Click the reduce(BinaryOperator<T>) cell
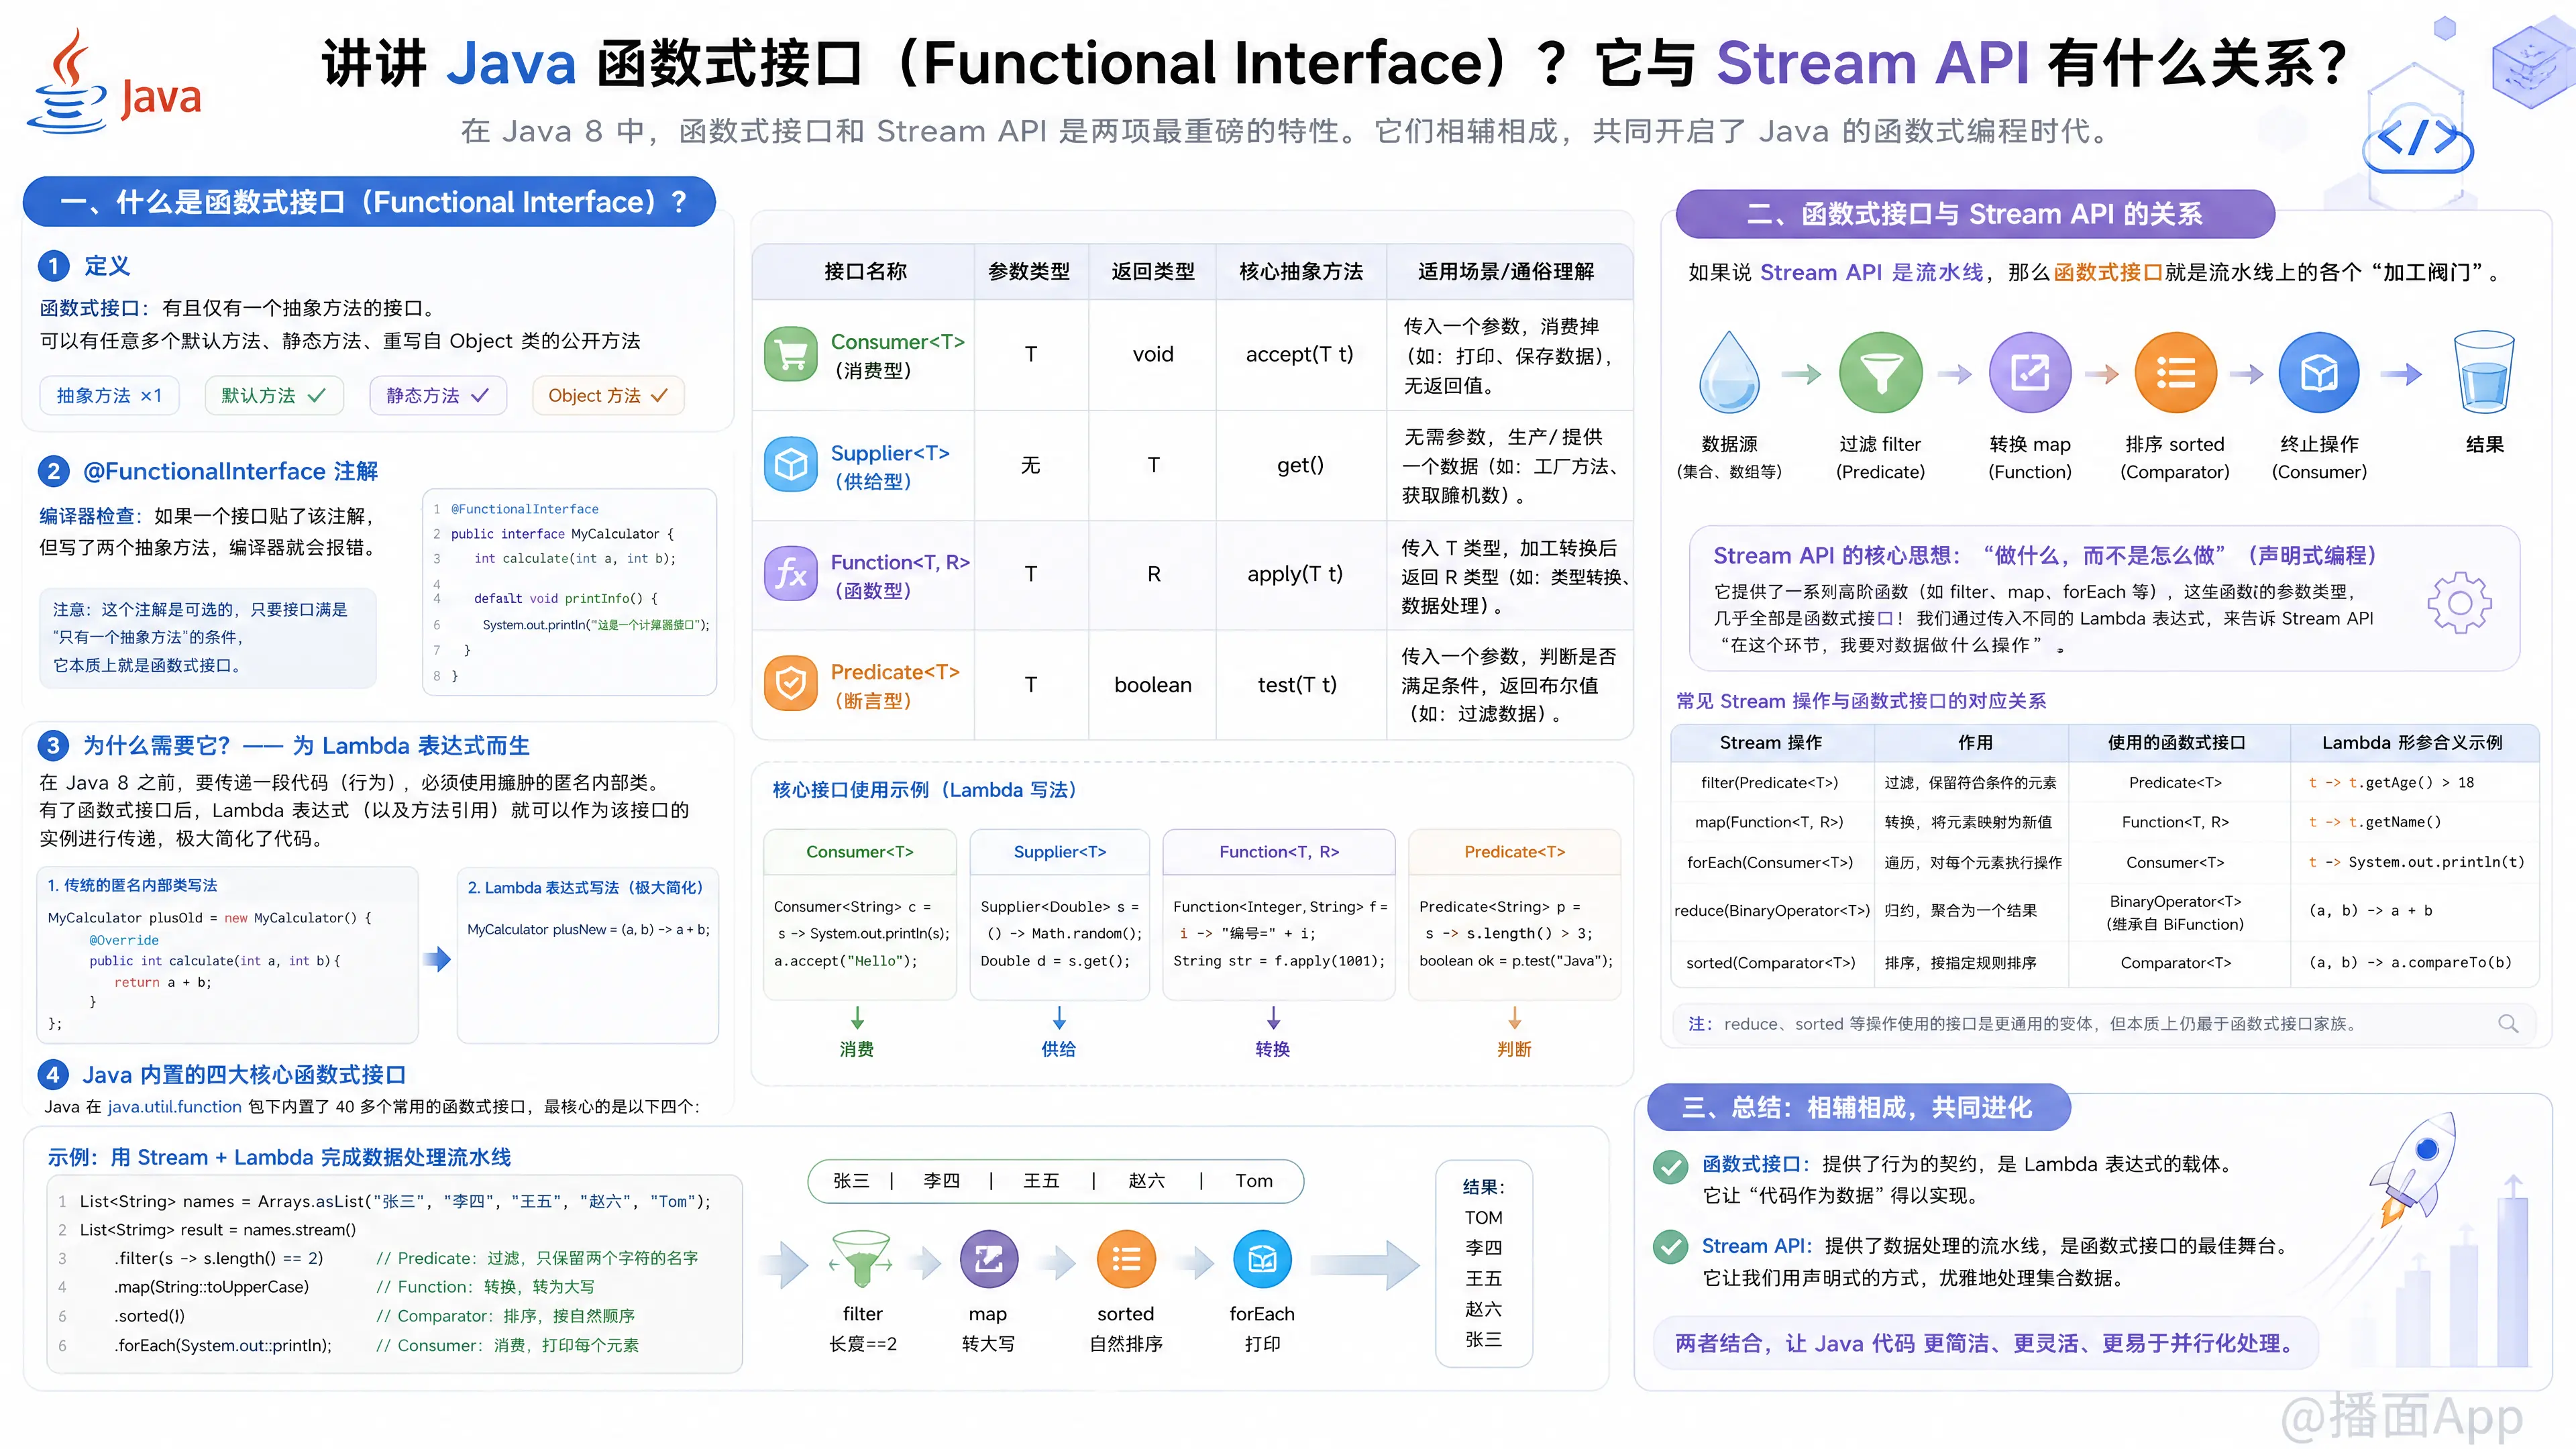 pos(1772,911)
